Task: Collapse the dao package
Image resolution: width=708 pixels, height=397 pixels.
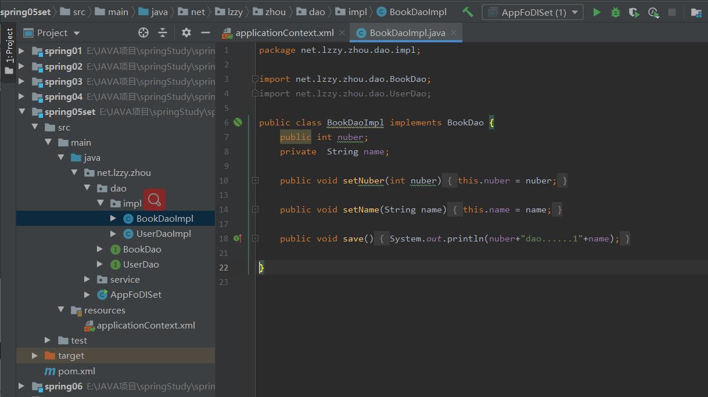Action: click(x=87, y=188)
